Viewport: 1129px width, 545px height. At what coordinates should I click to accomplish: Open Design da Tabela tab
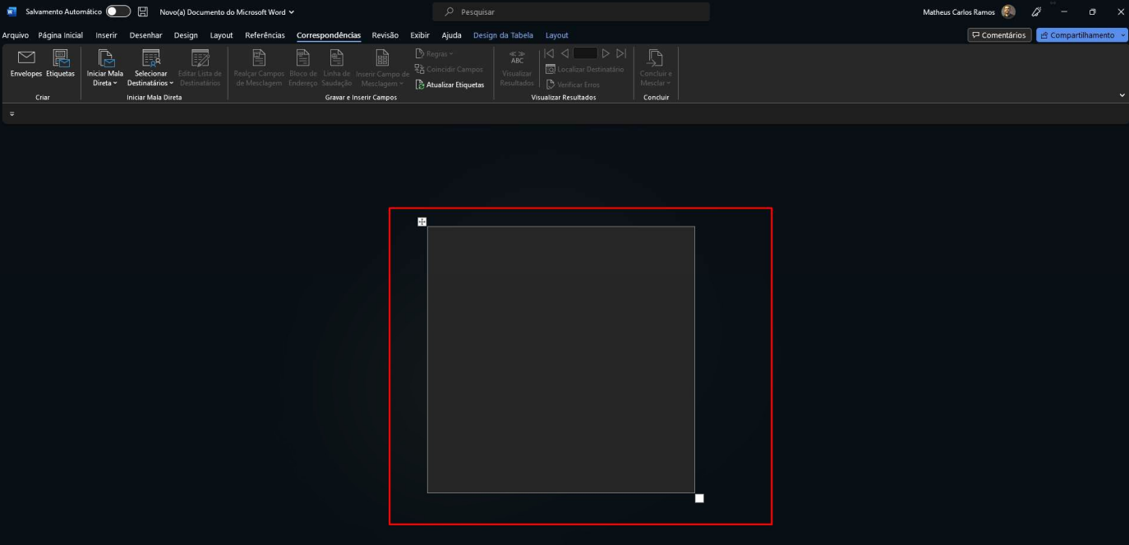(503, 35)
